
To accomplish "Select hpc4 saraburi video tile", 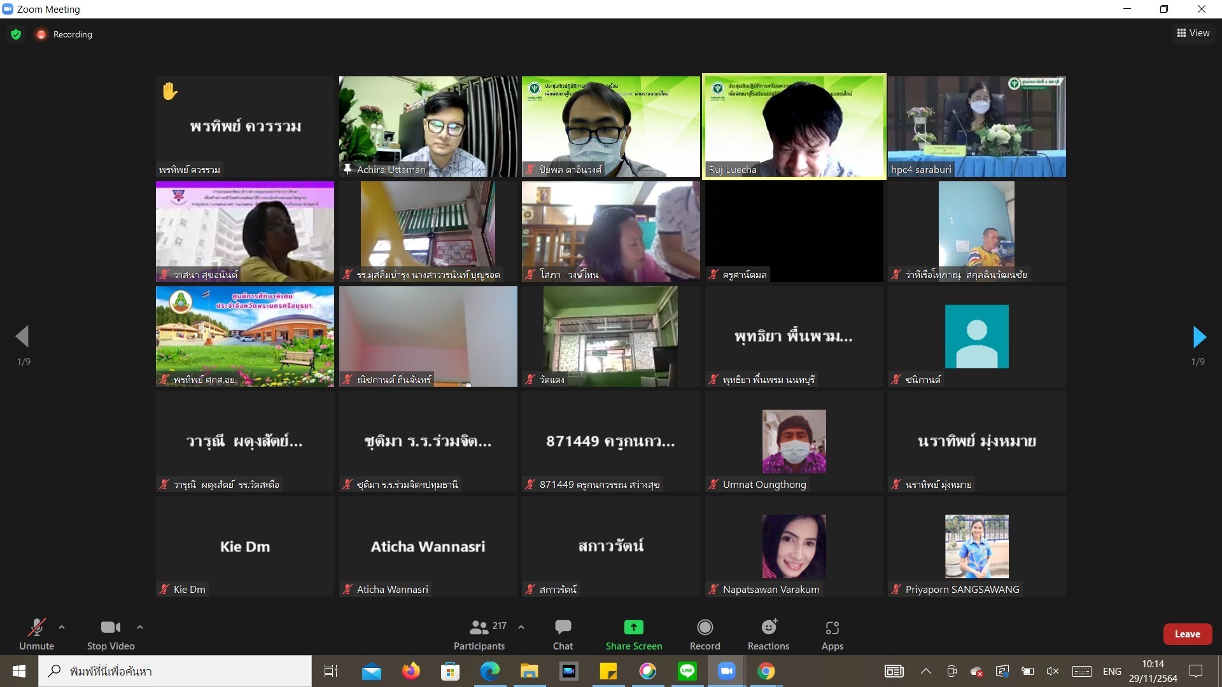I will pos(977,127).
